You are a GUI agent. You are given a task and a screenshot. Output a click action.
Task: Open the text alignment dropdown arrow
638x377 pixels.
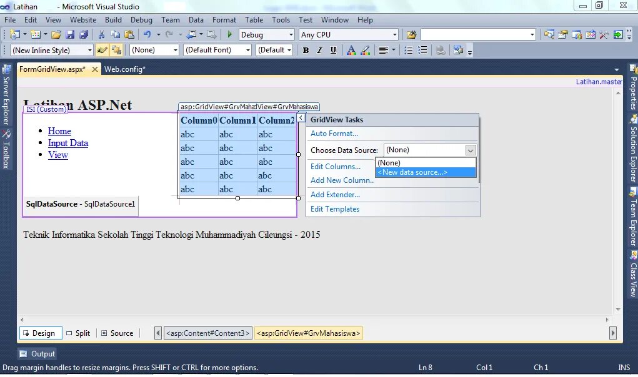pos(394,50)
